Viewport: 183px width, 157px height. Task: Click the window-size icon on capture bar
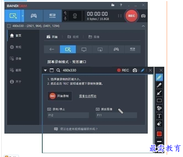point(52,70)
